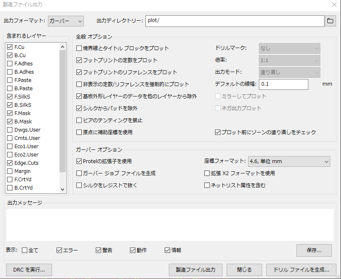Check the Cmts.User layer
The image size is (341, 279).
[x=9, y=138]
